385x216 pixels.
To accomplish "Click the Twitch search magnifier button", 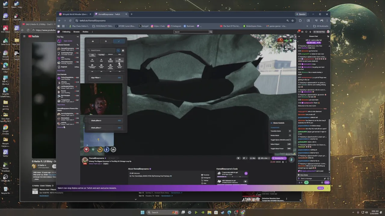I will pyautogui.click(x=211, y=32).
